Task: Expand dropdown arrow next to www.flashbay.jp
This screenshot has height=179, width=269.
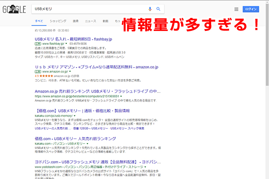Action: click(x=66, y=43)
